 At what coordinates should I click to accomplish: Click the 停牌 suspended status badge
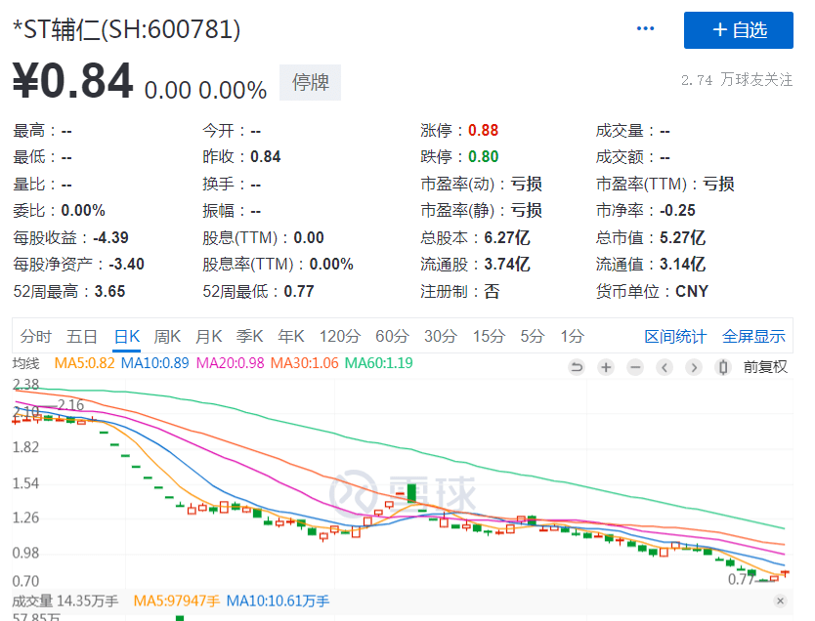(x=311, y=82)
